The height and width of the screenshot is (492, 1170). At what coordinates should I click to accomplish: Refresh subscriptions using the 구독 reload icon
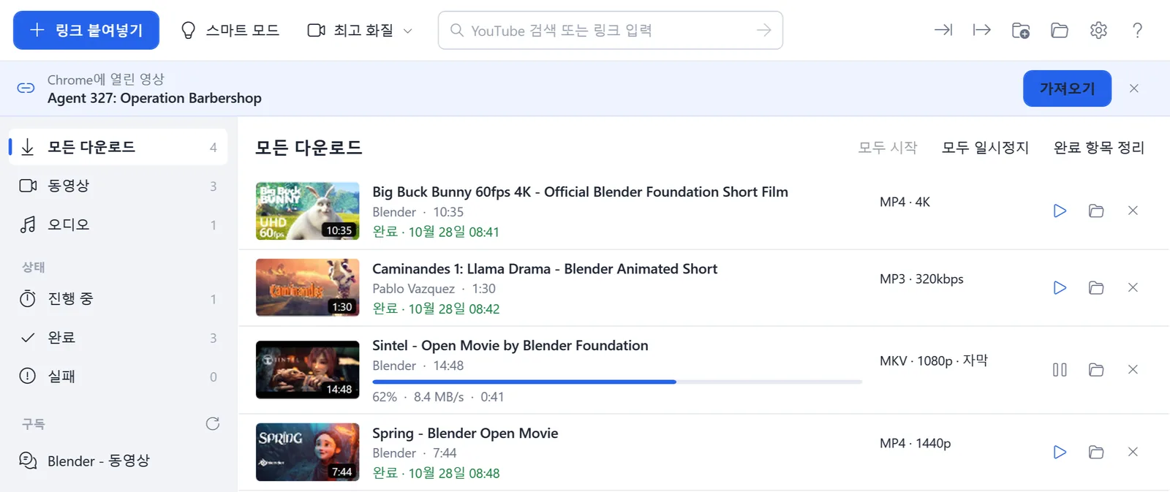point(213,424)
